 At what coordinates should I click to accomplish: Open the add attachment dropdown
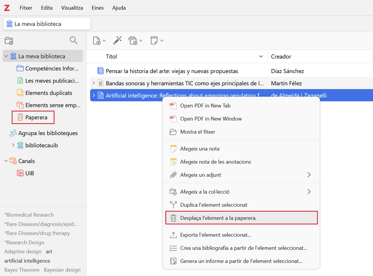click(x=136, y=40)
